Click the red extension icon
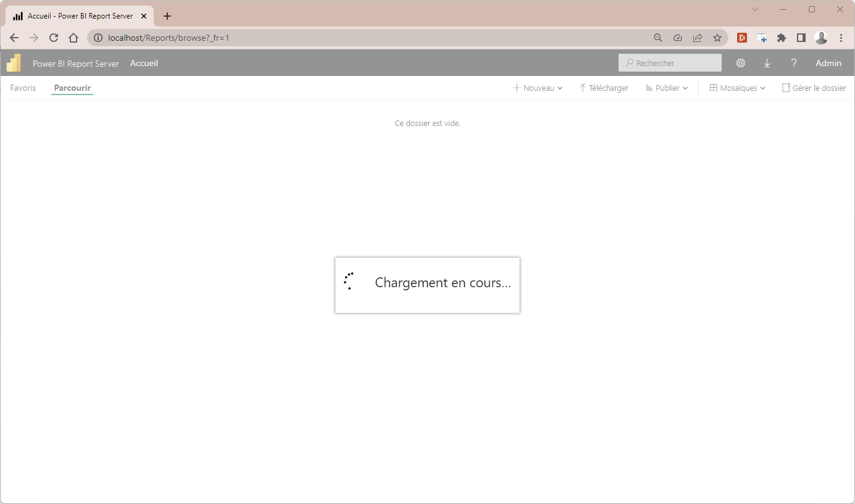Viewport: 855px width, 504px height. (742, 38)
